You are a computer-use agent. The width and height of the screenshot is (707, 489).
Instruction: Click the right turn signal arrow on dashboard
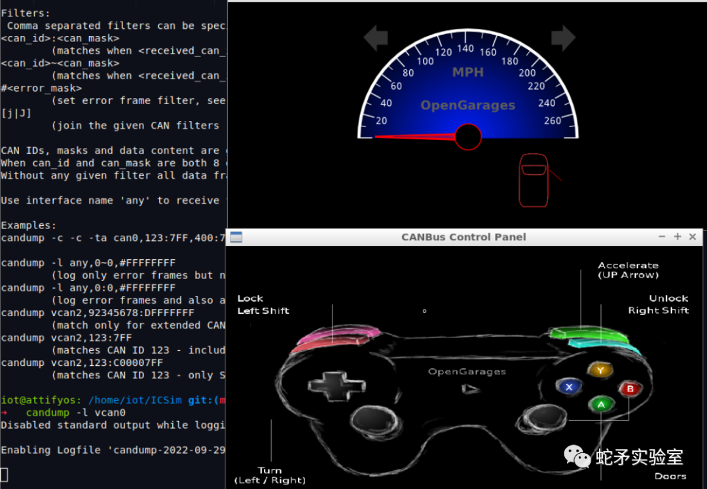click(x=563, y=37)
